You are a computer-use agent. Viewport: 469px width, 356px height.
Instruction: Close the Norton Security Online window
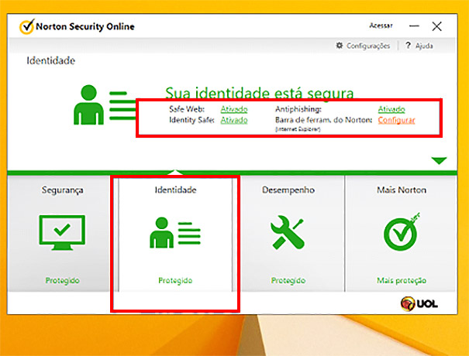click(436, 26)
